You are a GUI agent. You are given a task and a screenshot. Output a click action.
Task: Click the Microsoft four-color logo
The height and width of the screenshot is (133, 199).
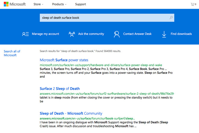(6, 4)
